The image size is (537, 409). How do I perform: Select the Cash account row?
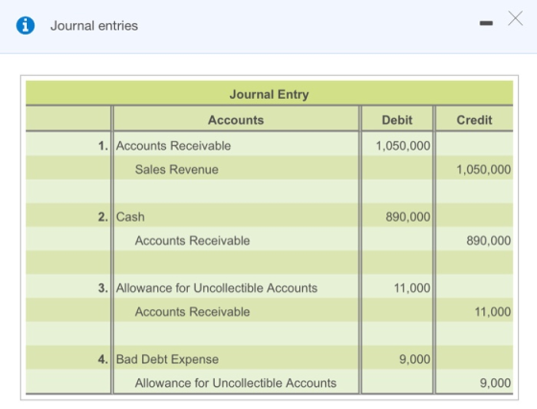(x=130, y=217)
